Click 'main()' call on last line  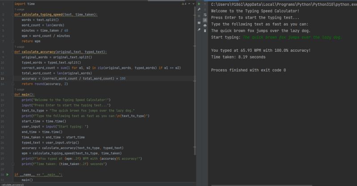[27, 180]
